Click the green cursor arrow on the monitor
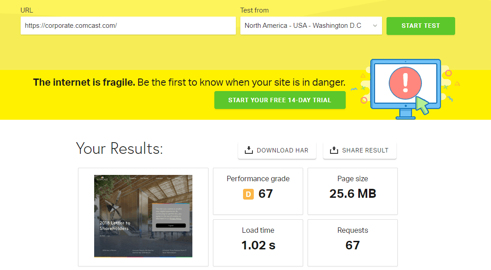The height and width of the screenshot is (270, 491). (x=421, y=105)
